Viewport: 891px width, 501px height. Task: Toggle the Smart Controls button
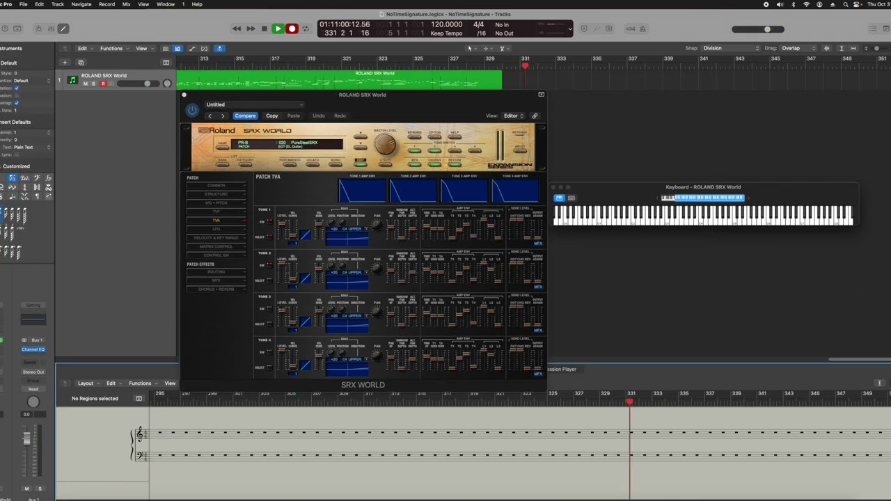(38, 29)
